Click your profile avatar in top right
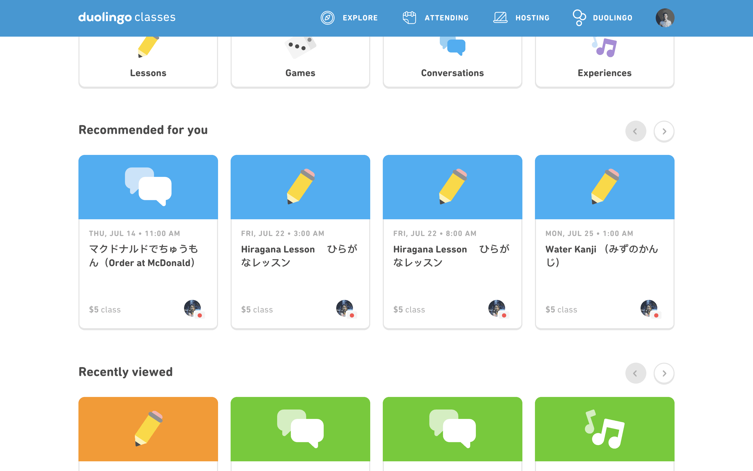The height and width of the screenshot is (471, 753). click(x=666, y=18)
